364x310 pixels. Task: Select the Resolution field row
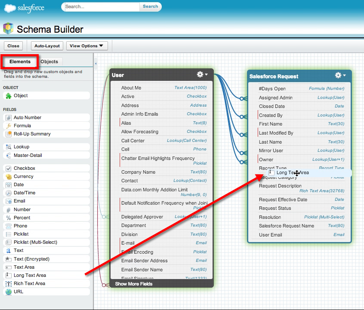coord(301,217)
